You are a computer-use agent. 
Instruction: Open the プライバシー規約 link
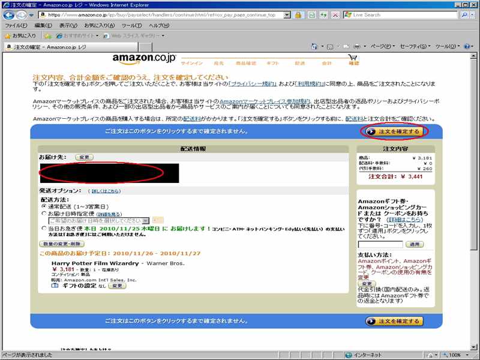coord(253,84)
